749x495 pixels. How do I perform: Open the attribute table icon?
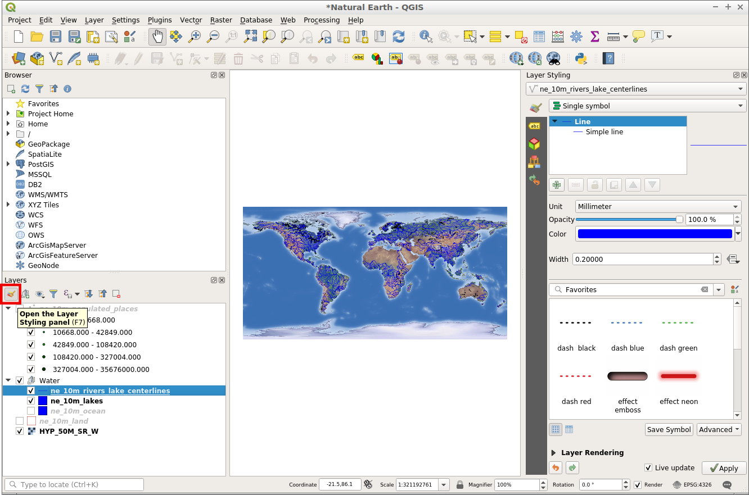539,37
